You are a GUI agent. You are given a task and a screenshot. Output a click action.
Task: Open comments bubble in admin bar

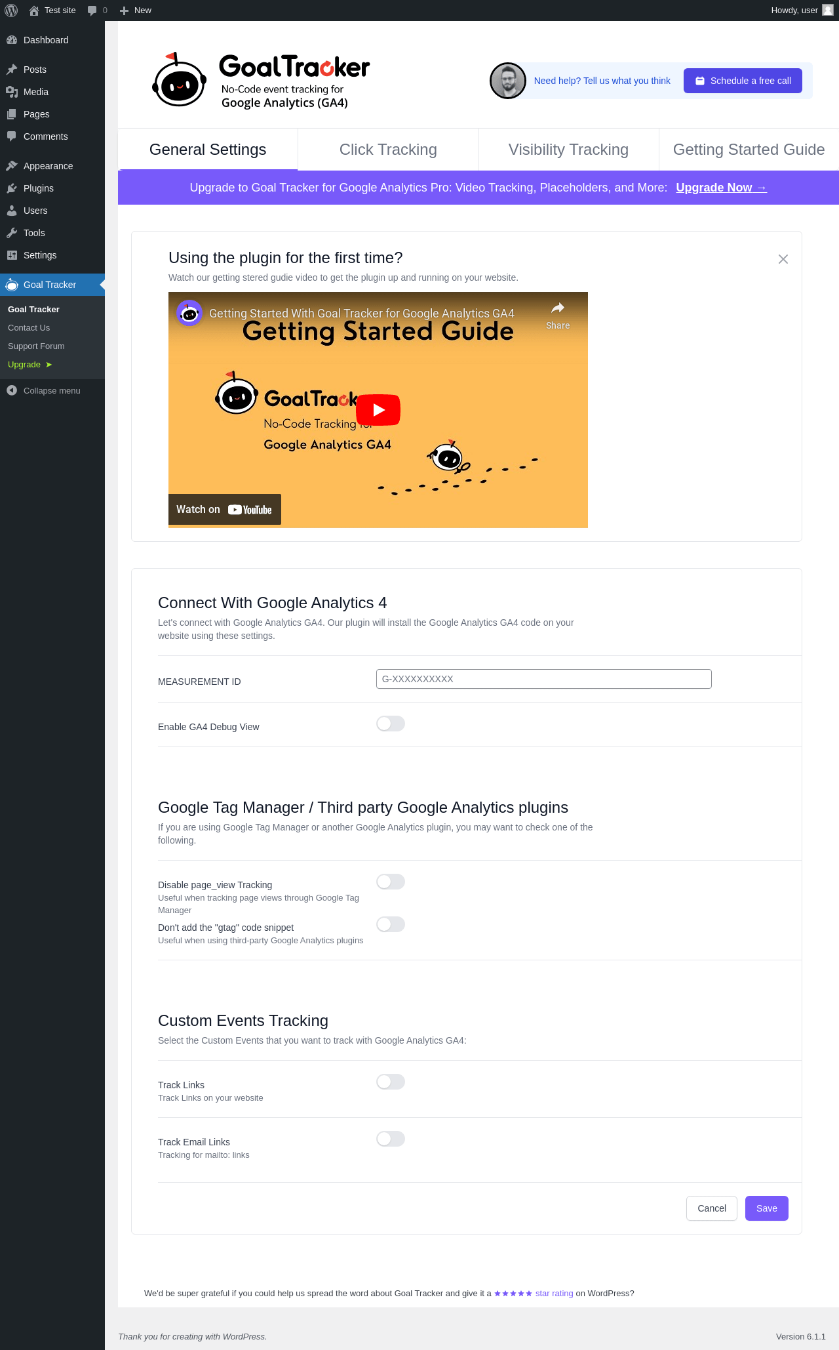coord(97,10)
